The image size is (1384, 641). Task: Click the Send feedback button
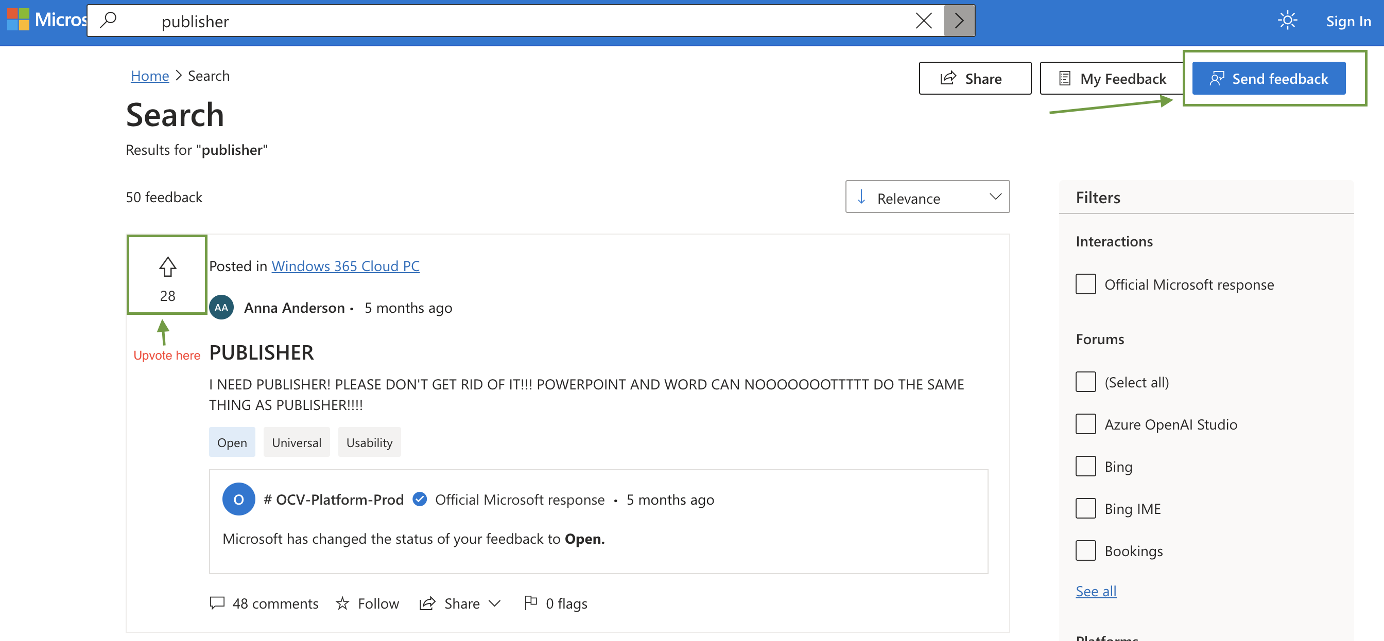point(1269,78)
